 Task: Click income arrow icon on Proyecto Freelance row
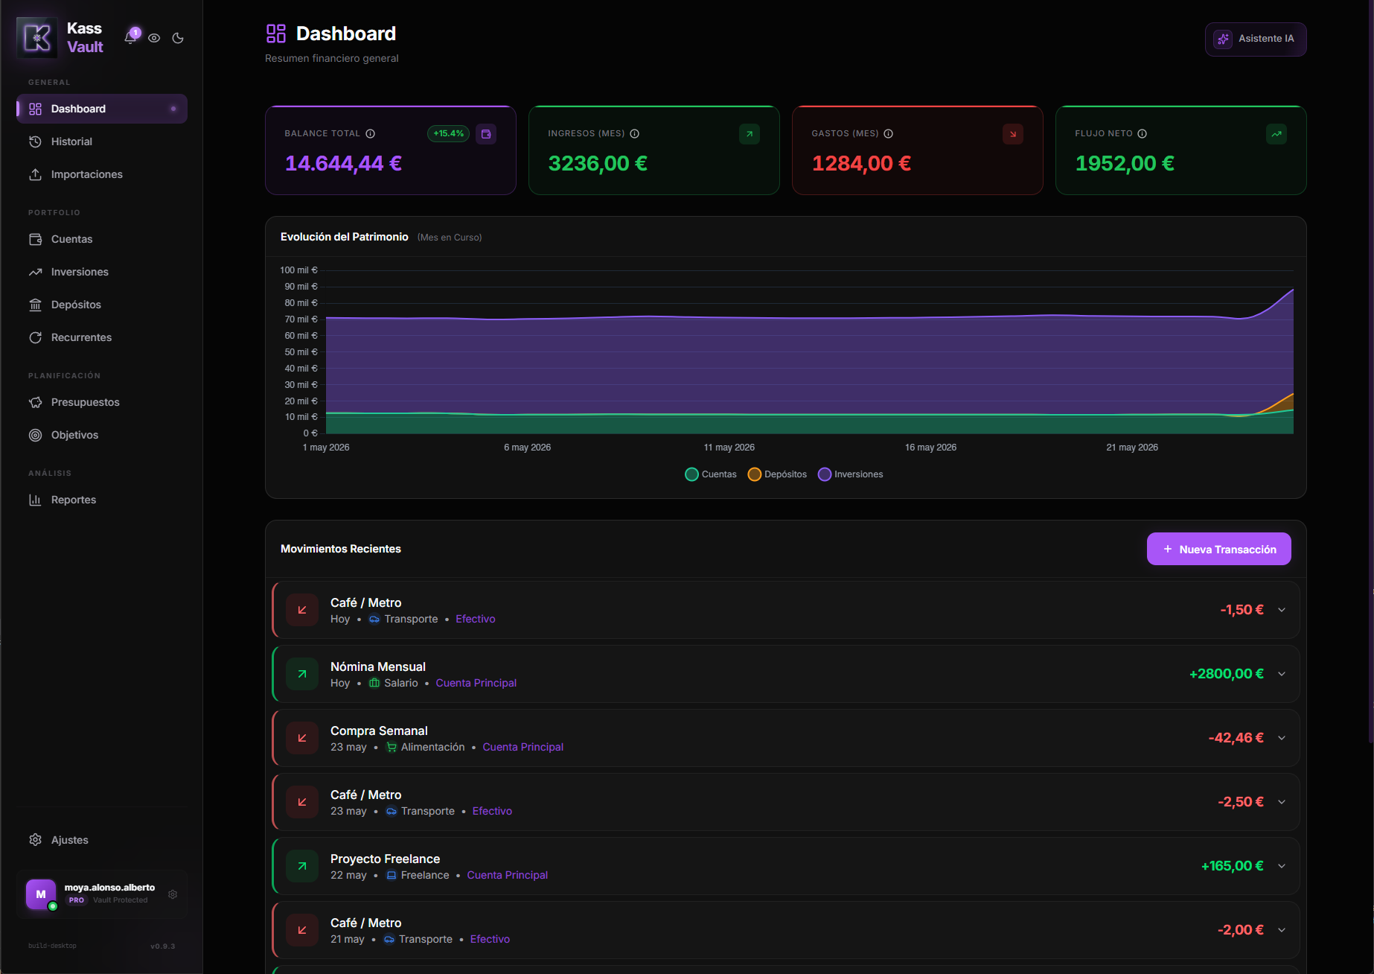tap(302, 866)
